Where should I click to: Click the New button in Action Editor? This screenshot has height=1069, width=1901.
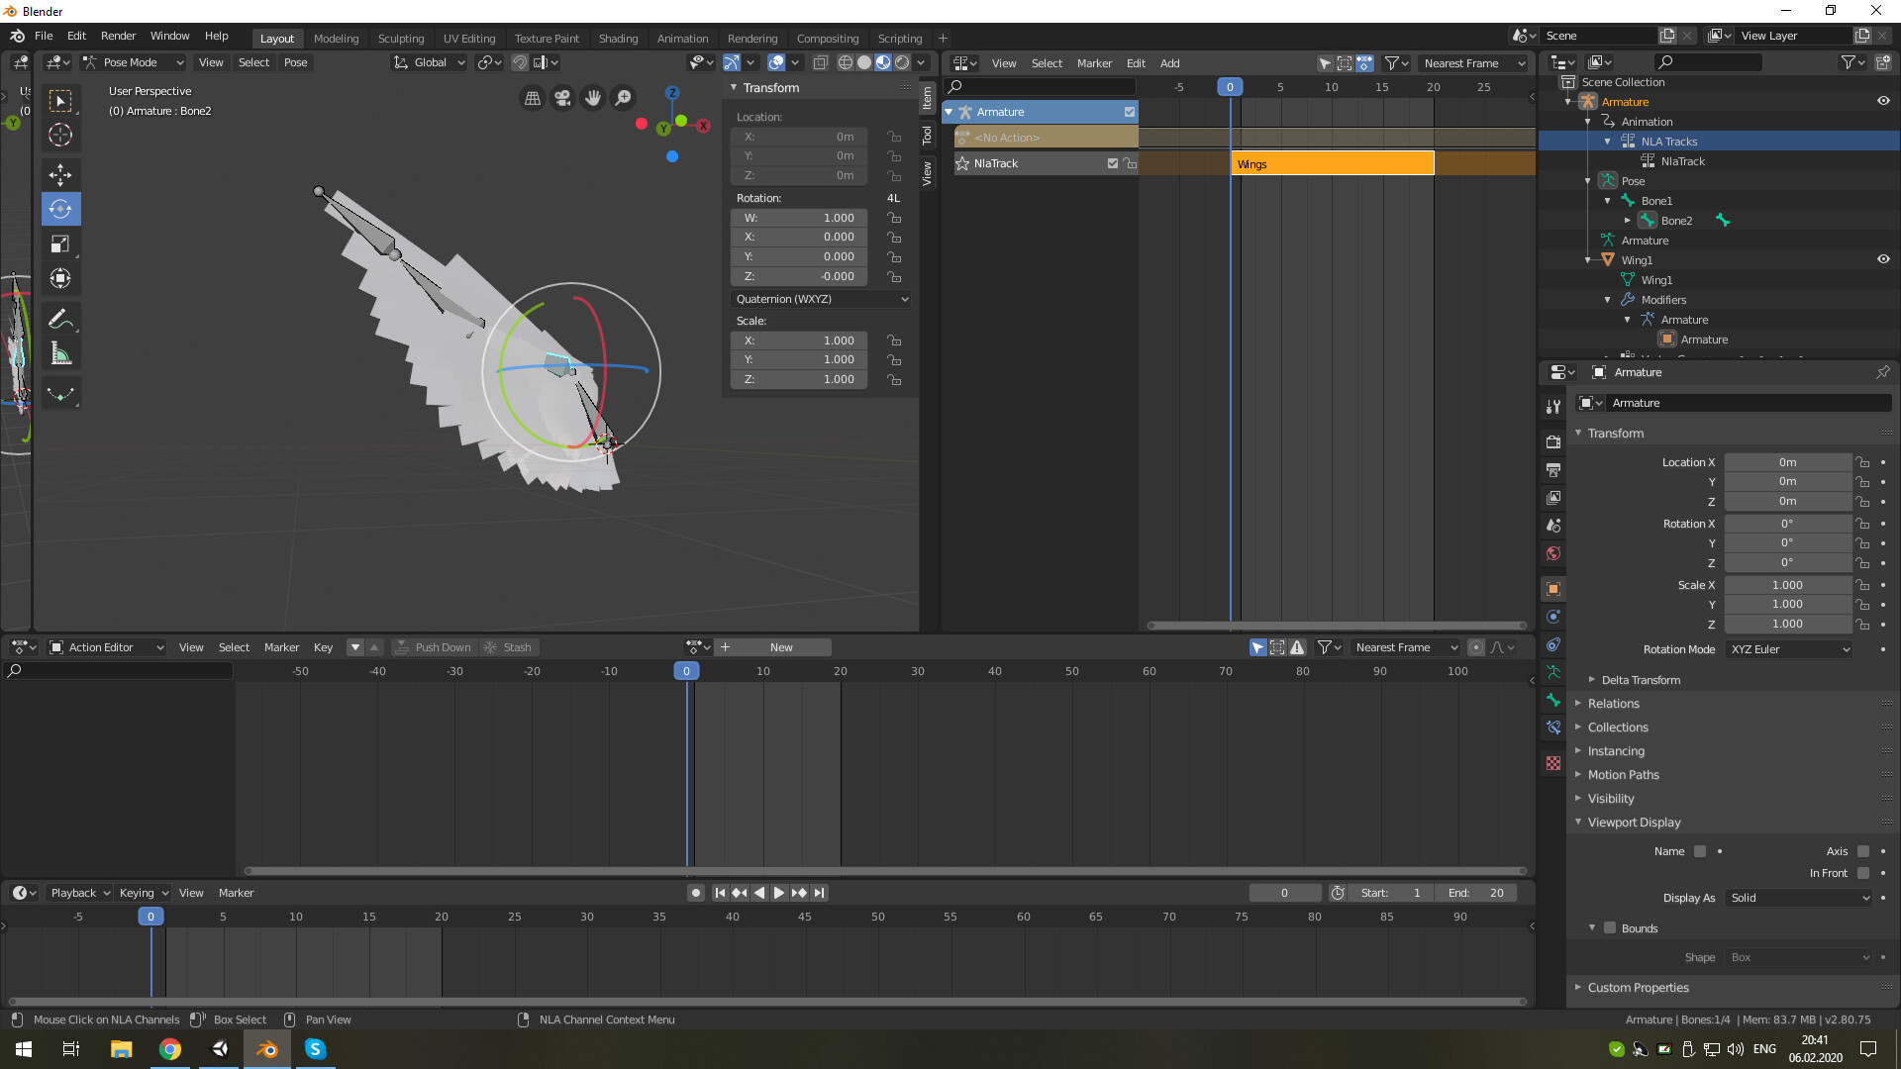click(x=782, y=647)
